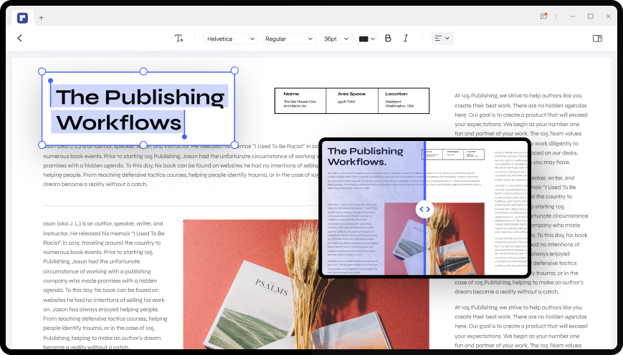This screenshot has width=623, height=355.
Task: Select the Add Text tool icon
Action: [x=179, y=39]
